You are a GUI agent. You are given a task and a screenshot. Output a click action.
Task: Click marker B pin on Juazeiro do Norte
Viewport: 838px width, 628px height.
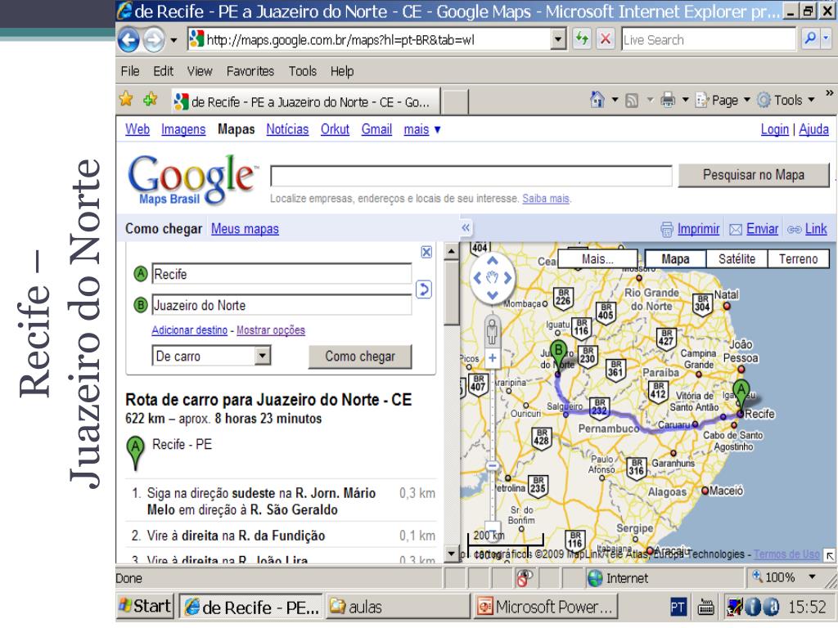click(x=558, y=355)
